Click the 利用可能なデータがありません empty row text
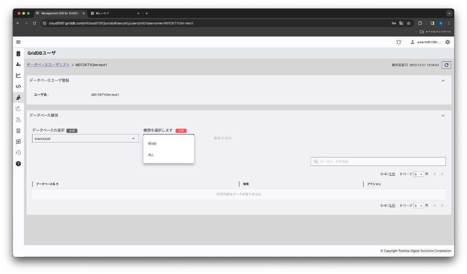The height and width of the screenshot is (274, 467). [x=239, y=194]
